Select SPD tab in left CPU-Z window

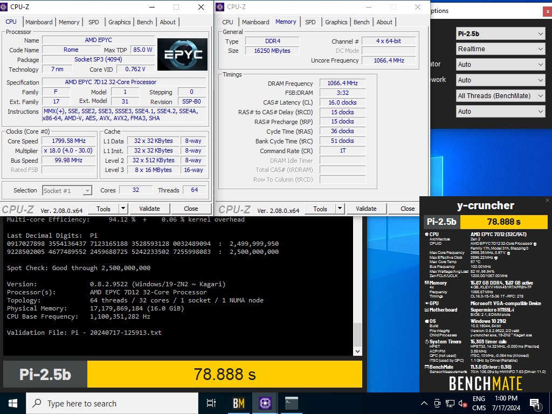94,22
